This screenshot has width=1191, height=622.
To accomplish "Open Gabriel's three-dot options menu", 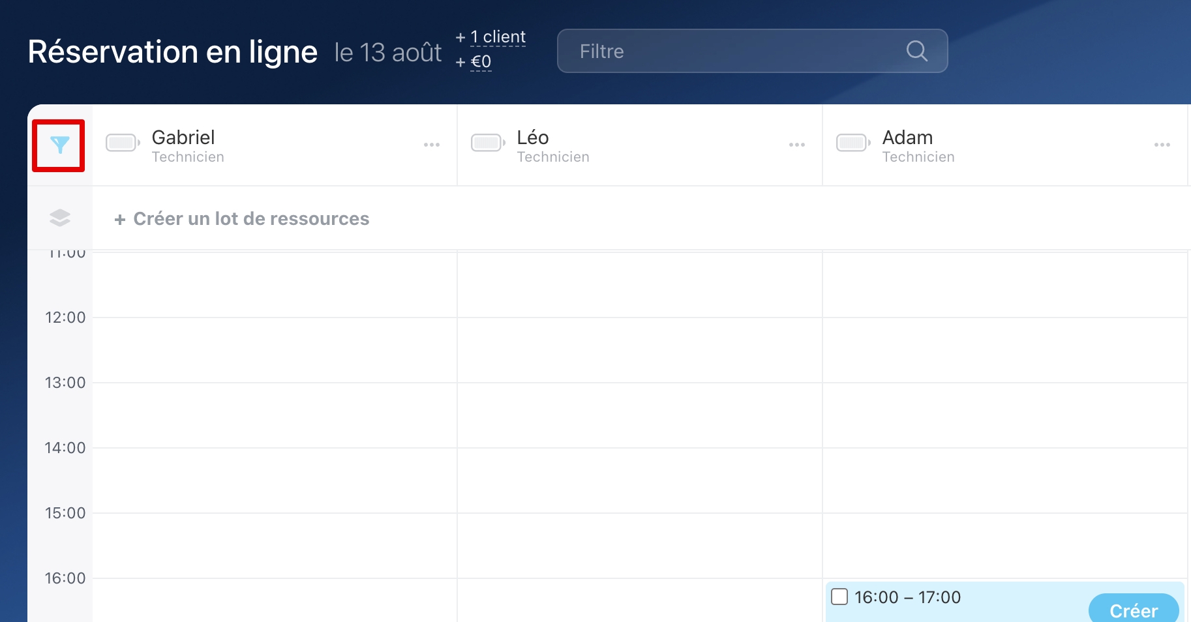I will (x=432, y=145).
